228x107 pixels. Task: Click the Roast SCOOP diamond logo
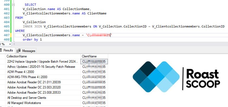156,77
